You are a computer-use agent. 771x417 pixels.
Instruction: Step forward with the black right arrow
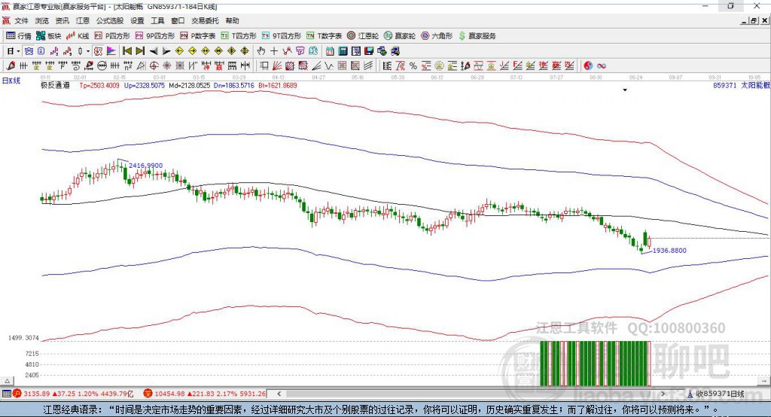166,51
